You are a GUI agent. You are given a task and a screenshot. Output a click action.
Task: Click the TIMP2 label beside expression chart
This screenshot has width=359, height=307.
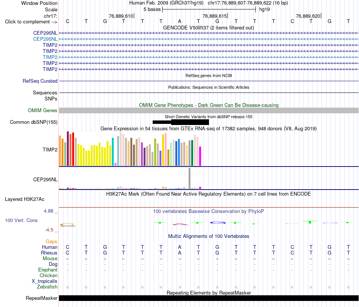point(50,150)
